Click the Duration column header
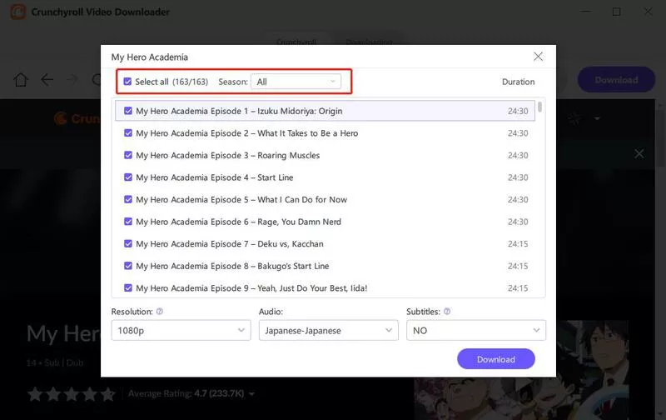666x420 pixels. [518, 82]
